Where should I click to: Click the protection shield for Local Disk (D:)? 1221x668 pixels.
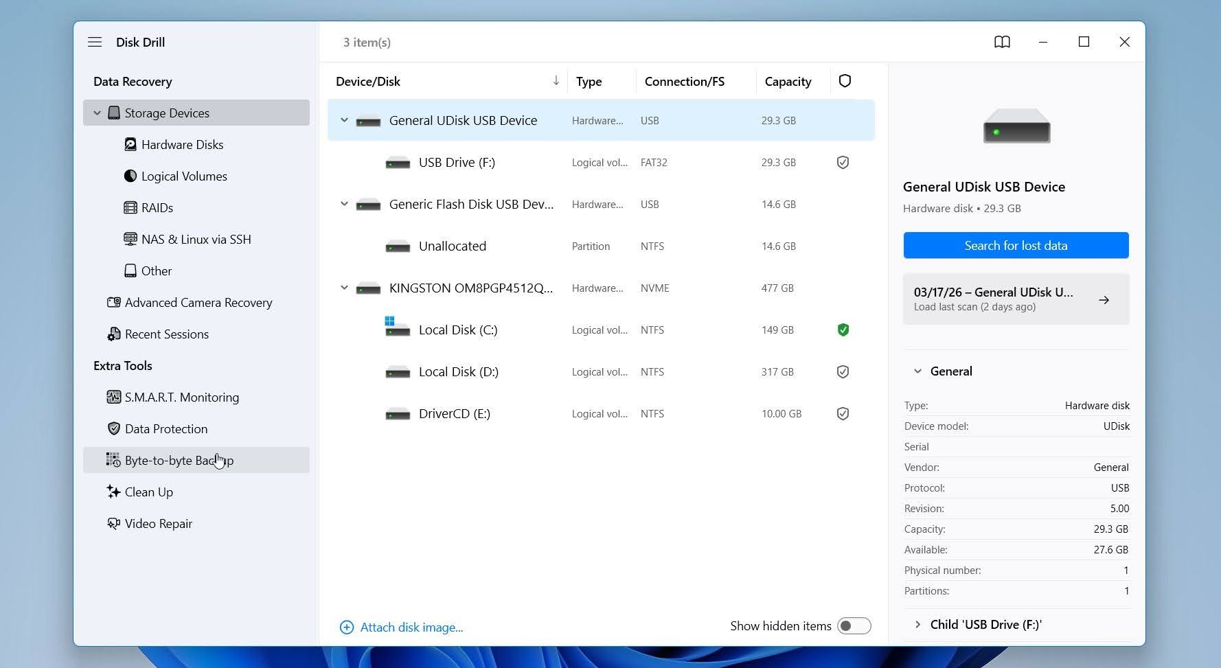[x=843, y=372]
